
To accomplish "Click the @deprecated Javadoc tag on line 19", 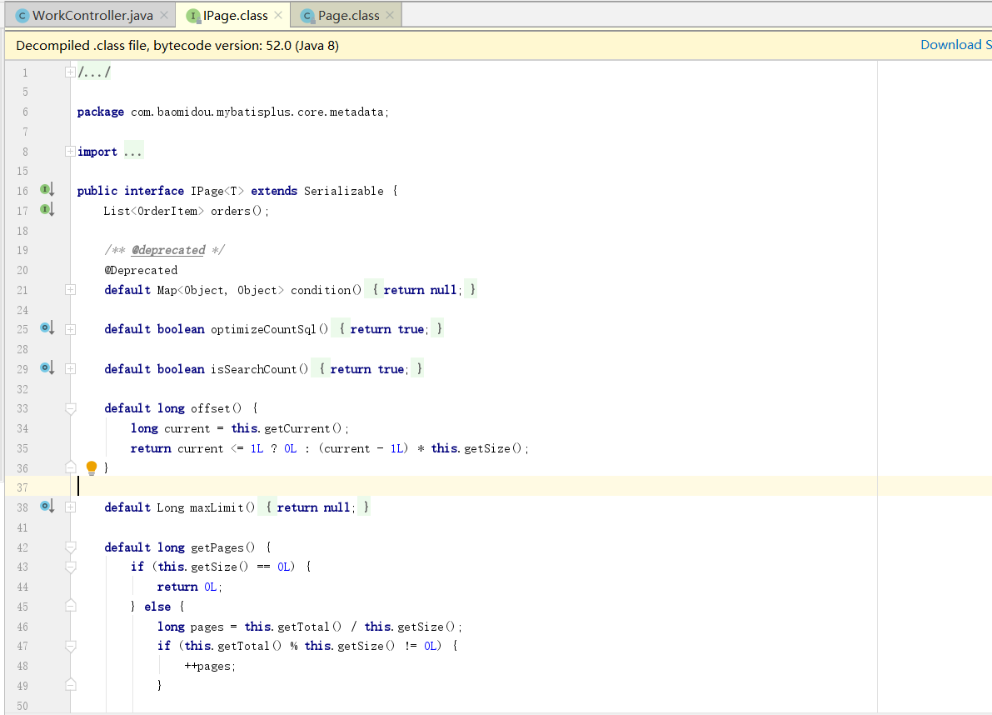I will 168,250.
